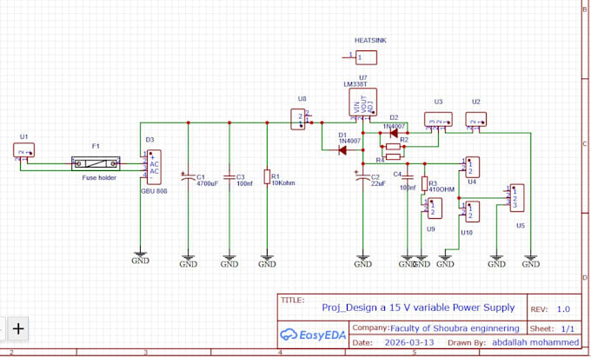Select connector U1 symbol
The height and width of the screenshot is (357, 591).
tap(23, 150)
